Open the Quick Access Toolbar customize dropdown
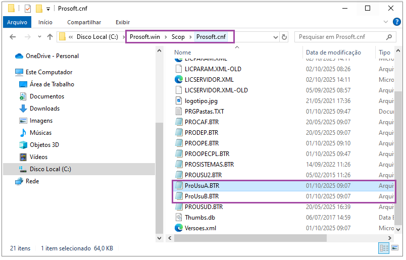 point(48,9)
